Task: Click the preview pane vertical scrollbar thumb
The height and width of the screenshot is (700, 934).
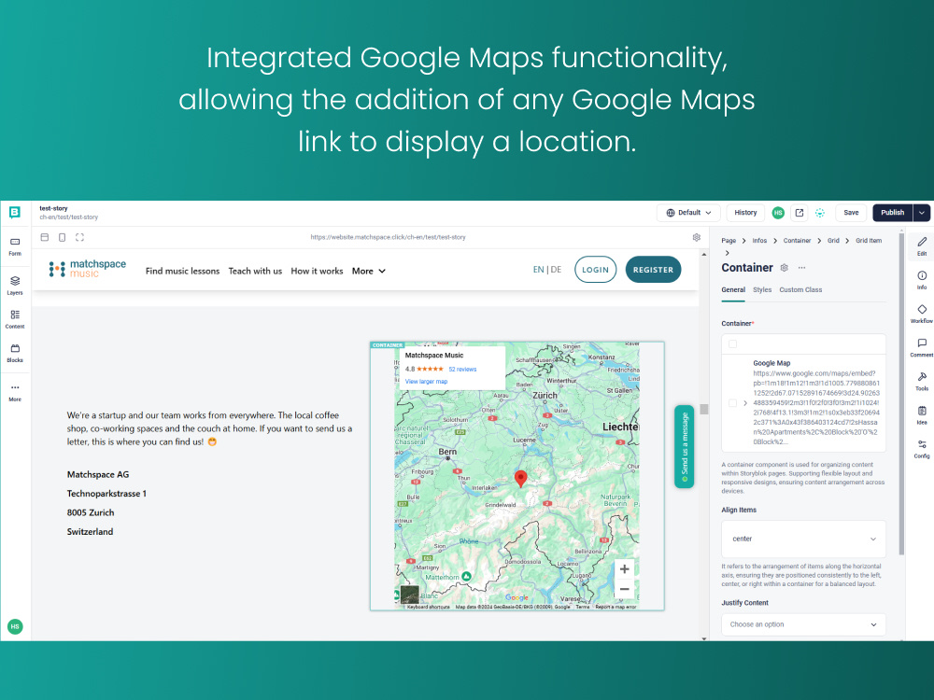Action: click(704, 410)
